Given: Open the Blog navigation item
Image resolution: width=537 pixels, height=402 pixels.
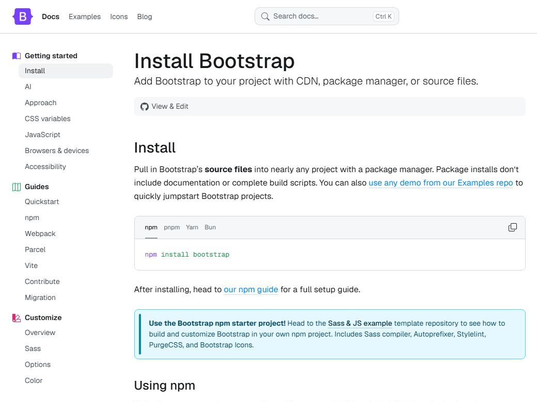Looking at the screenshot, I should 145,16.
